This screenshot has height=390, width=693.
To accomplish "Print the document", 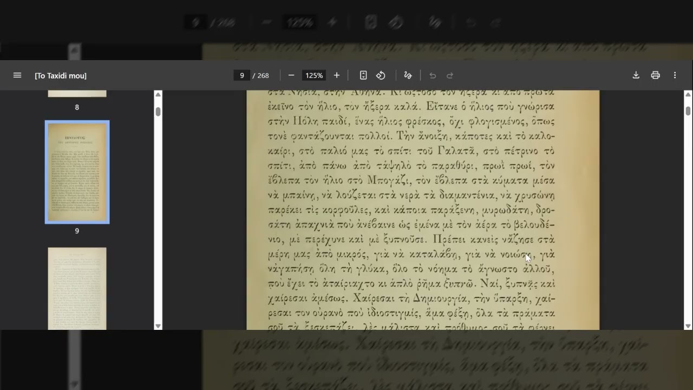I will point(656,75).
